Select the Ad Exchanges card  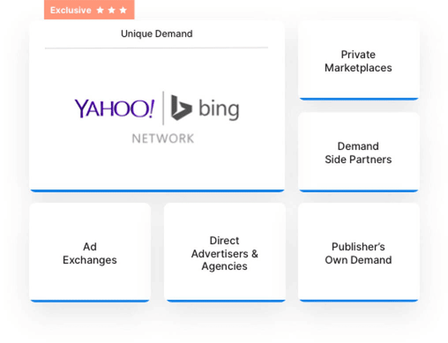point(90,253)
